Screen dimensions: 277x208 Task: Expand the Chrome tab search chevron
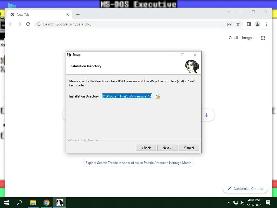[x=229, y=12]
